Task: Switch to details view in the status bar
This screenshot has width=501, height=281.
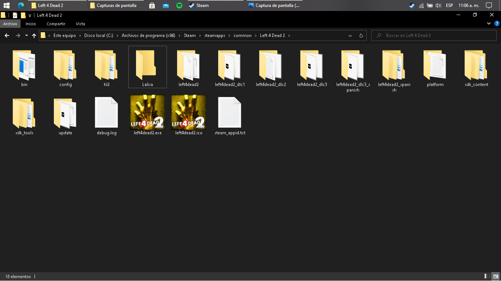Action: [488, 276]
